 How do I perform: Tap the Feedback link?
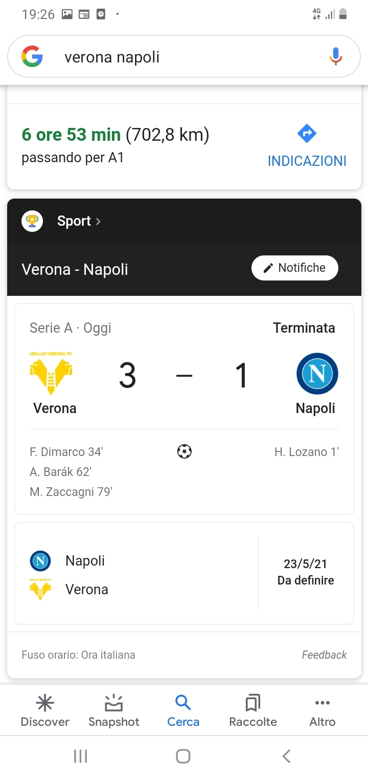tap(324, 655)
